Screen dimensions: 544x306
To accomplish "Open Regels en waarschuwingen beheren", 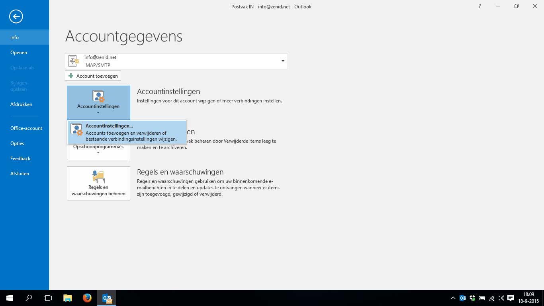I will [x=98, y=183].
